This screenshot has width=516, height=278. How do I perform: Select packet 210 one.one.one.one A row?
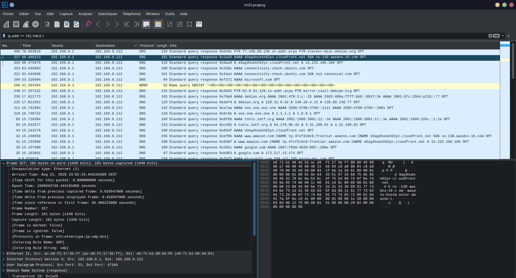(x=250, y=113)
